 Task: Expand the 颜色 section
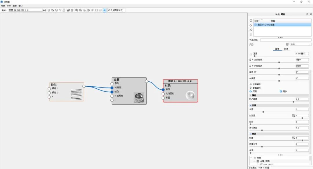(250, 95)
